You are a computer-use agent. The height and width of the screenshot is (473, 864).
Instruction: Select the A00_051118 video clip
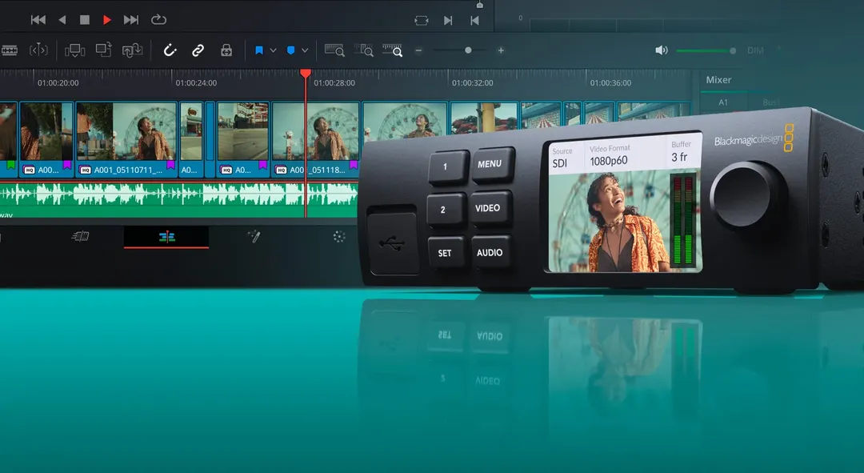coord(315,139)
